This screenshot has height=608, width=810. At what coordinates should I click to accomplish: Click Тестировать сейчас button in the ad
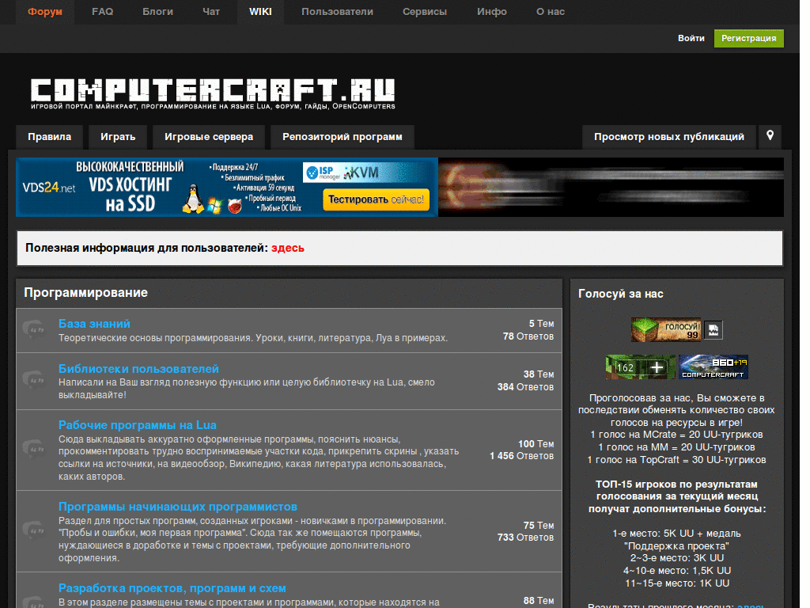click(376, 199)
